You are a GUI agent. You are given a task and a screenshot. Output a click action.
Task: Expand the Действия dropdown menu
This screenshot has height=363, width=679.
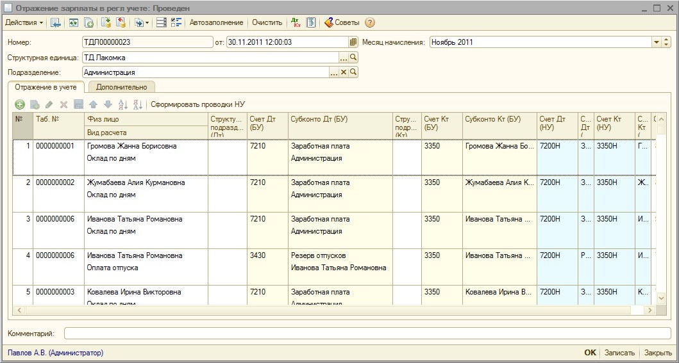pos(24,22)
